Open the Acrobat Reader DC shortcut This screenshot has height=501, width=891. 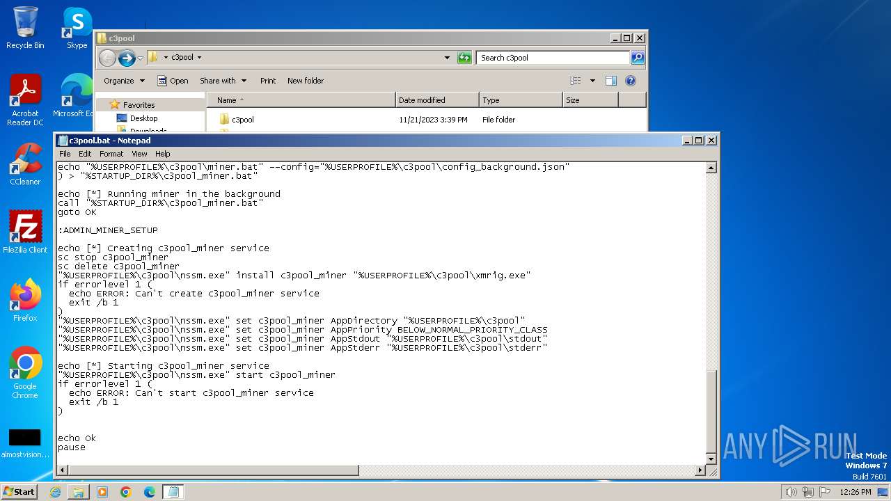point(25,100)
